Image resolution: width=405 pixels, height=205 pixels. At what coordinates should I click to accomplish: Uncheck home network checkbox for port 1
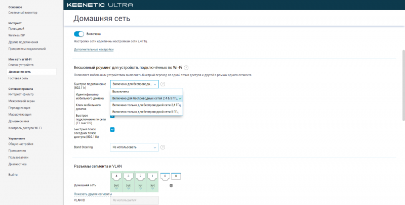tap(152, 185)
